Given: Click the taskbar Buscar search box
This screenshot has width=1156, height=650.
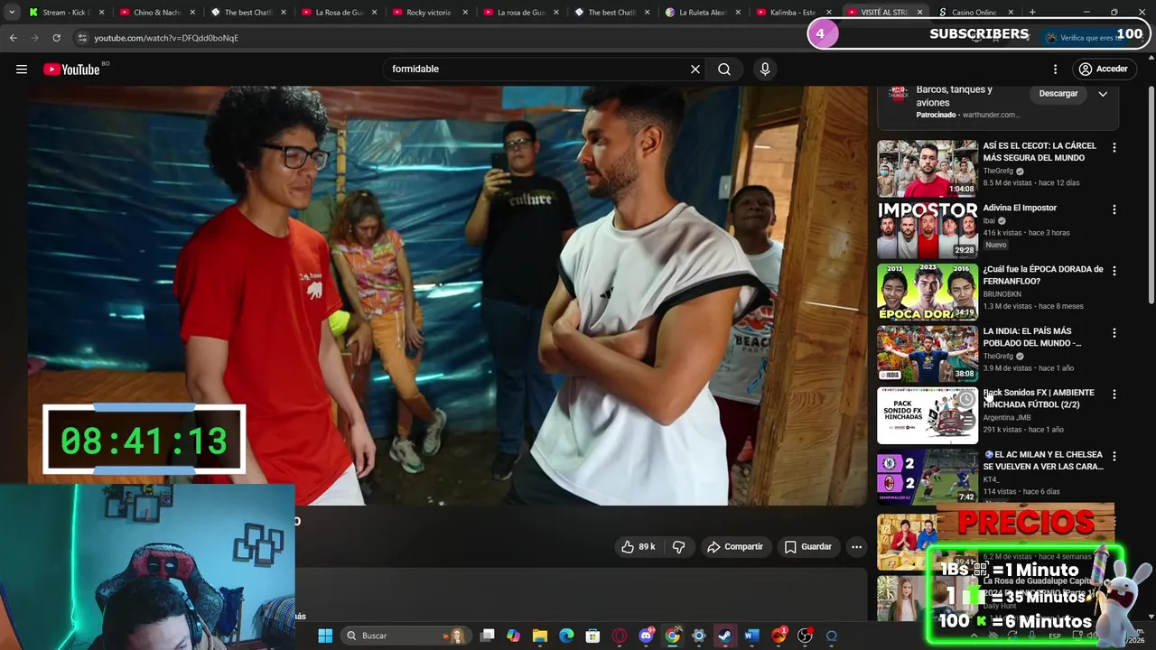Looking at the screenshot, I should (x=406, y=636).
